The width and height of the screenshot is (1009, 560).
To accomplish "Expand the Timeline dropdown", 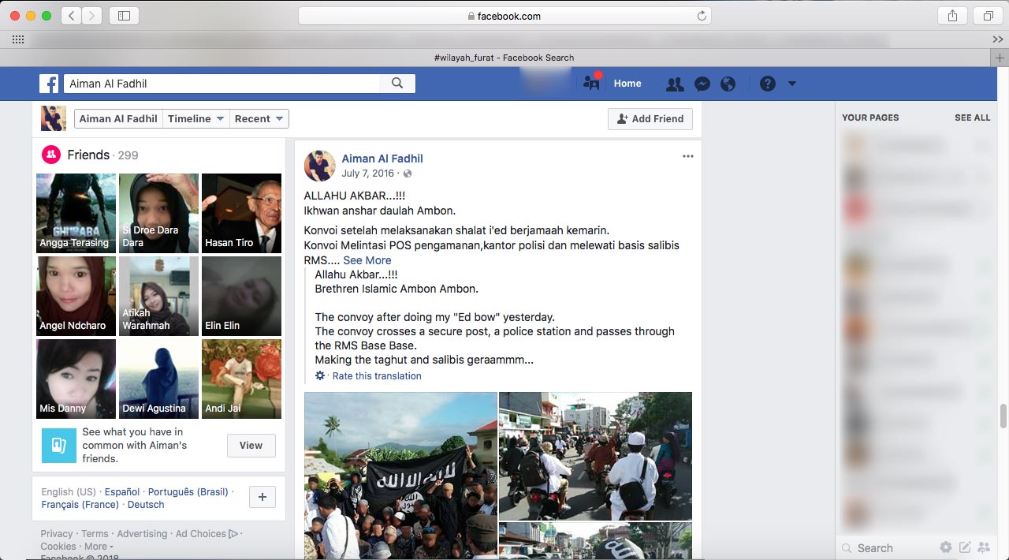I will 196,119.
